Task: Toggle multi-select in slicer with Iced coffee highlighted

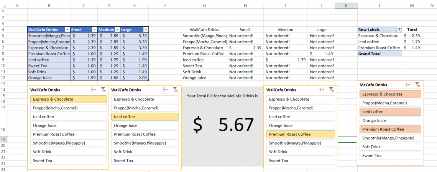Action: 166,90
